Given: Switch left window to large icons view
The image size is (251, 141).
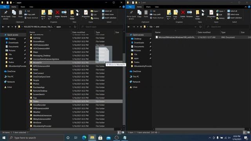Looking at the screenshot, I should pos(123,132).
